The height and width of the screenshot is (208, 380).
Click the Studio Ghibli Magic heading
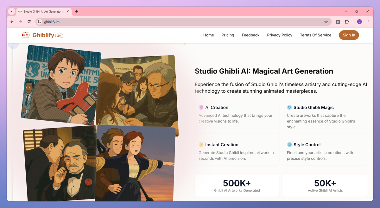[x=313, y=107]
